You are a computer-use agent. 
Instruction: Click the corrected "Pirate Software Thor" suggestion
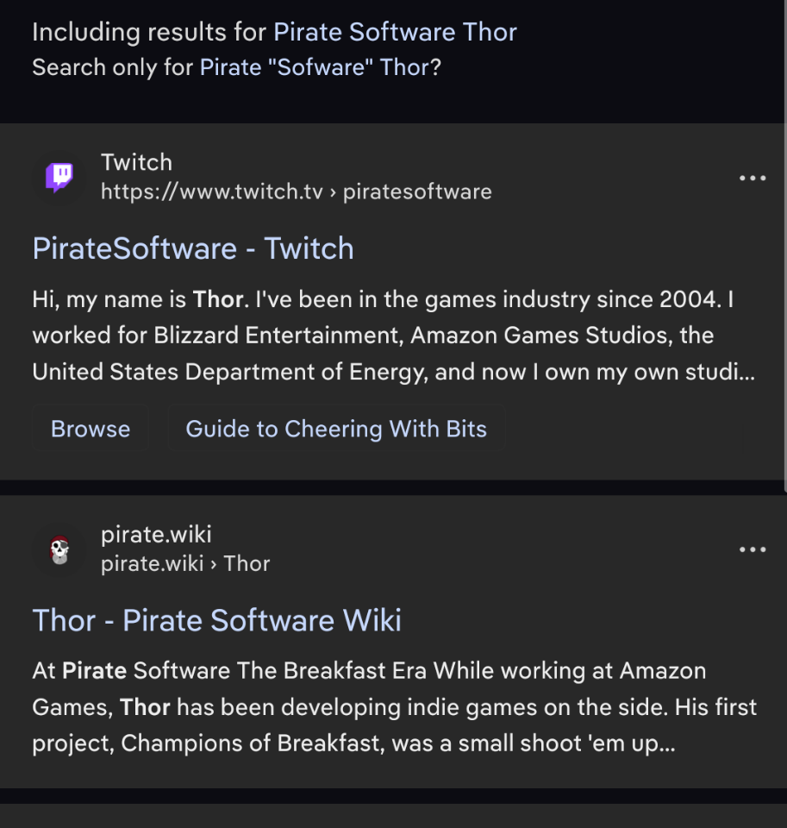(x=395, y=33)
